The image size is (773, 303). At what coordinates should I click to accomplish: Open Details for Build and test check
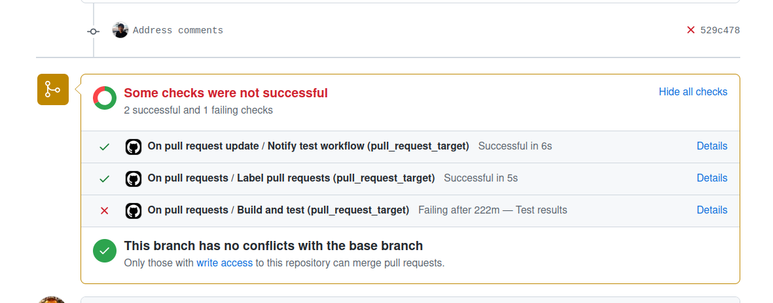coord(711,210)
